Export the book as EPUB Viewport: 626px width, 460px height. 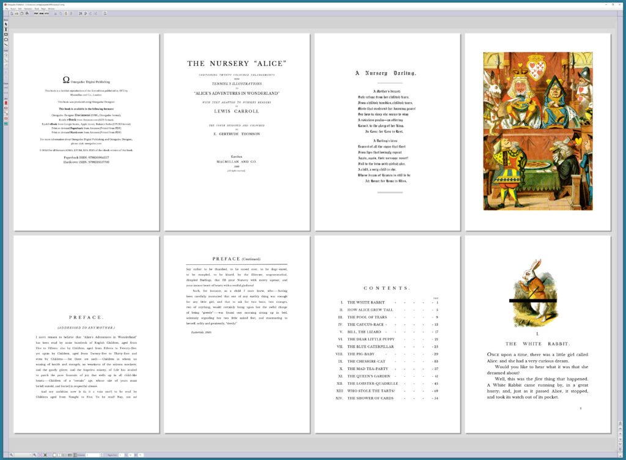pyautogui.click(x=41, y=13)
